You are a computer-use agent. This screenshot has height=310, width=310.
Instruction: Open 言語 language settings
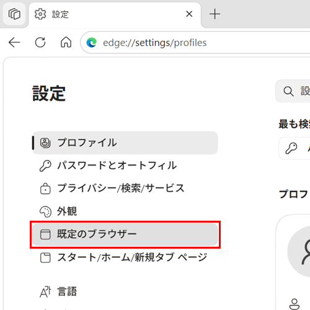(125, 292)
